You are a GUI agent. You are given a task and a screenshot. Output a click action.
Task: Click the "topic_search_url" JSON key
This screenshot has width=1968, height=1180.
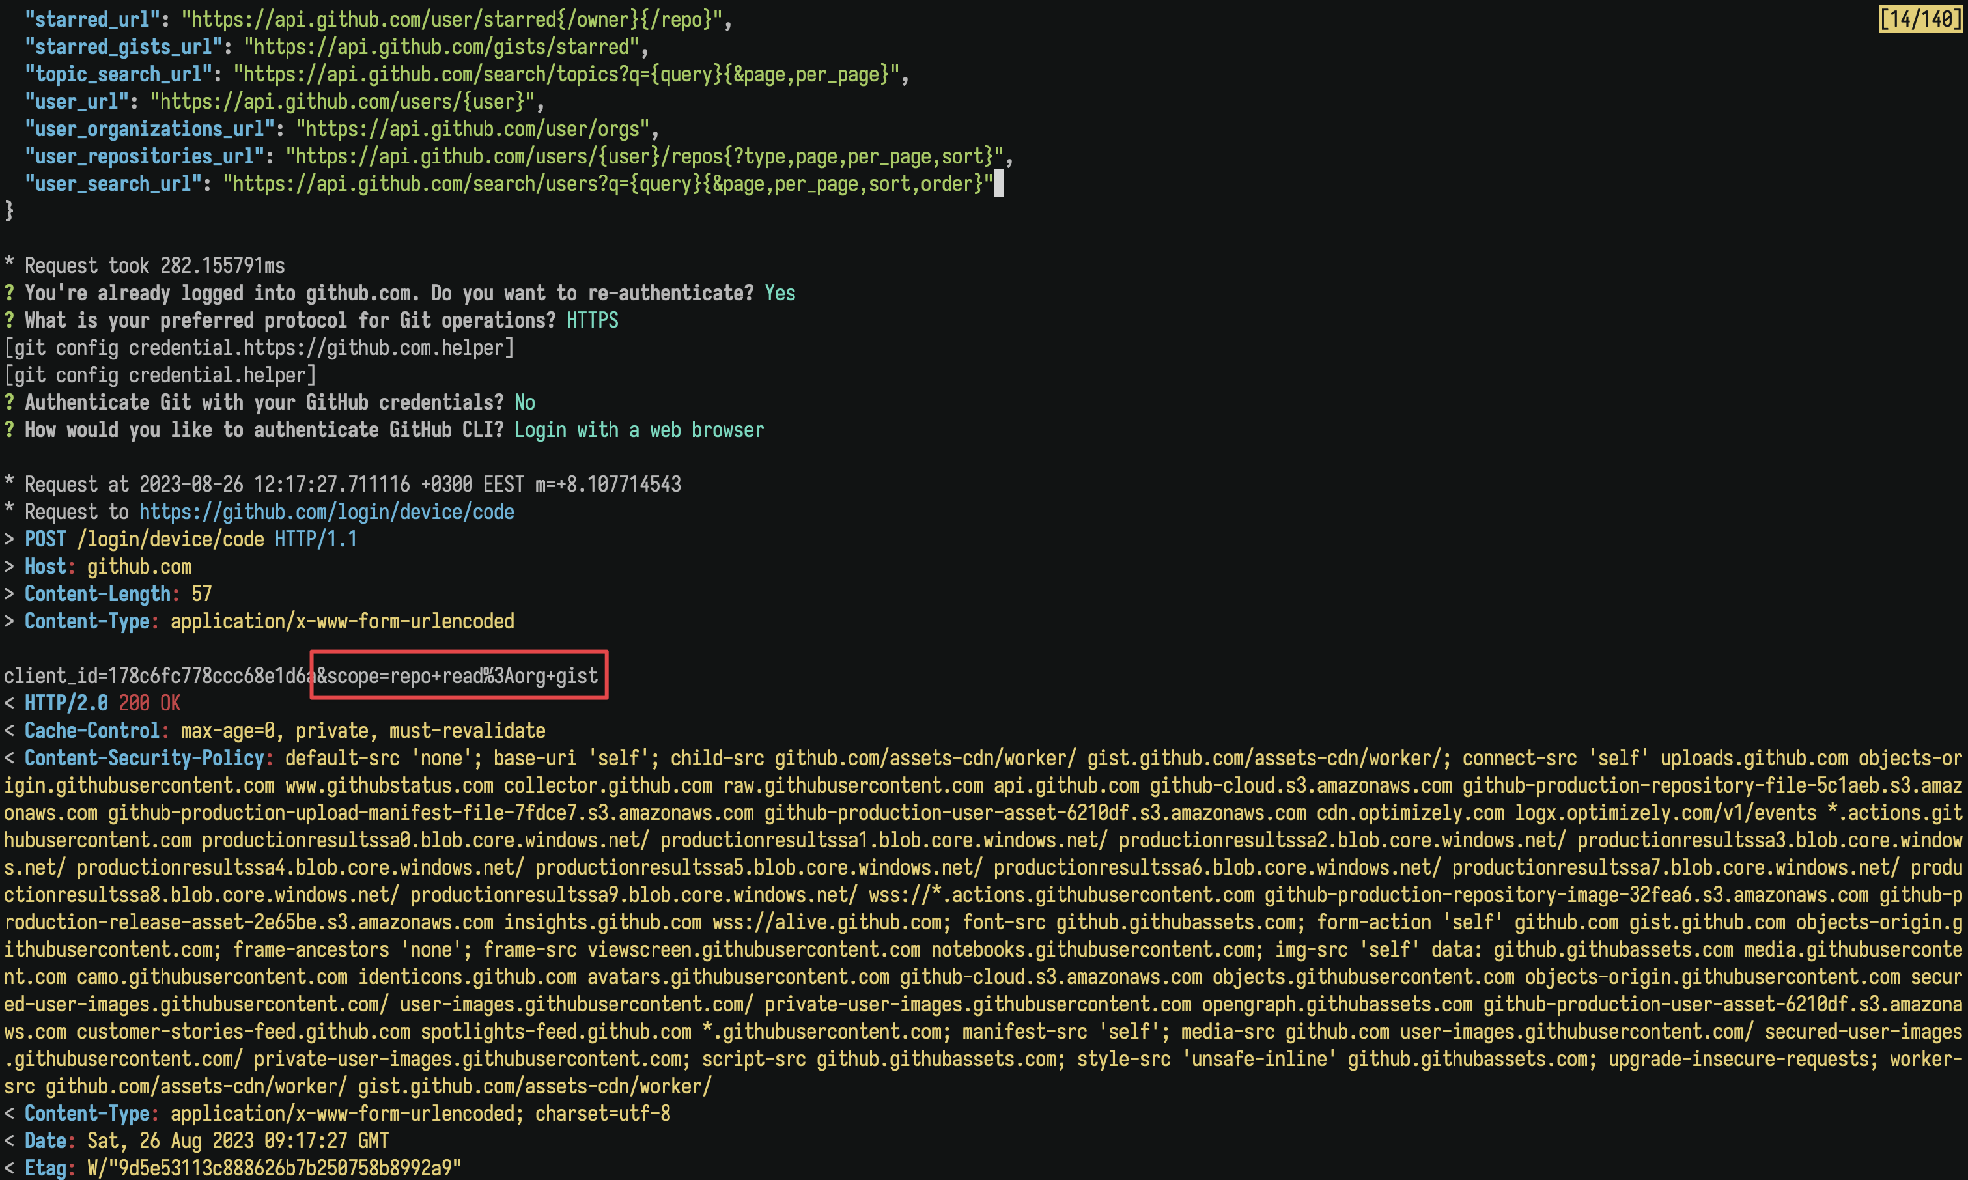[x=119, y=74]
